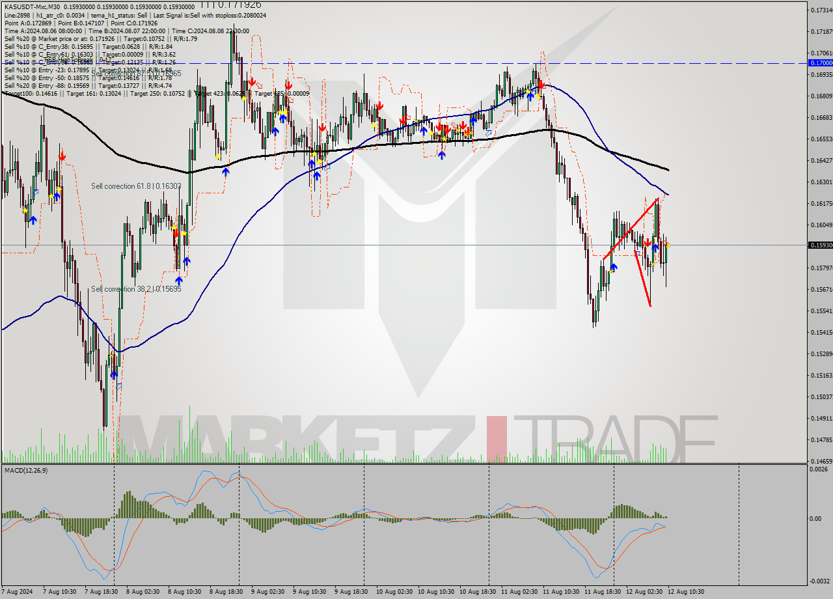Image resolution: width=833 pixels, height=599 pixels.
Task: Click the '12 Aug 10:30' time label
Action: coord(685,592)
